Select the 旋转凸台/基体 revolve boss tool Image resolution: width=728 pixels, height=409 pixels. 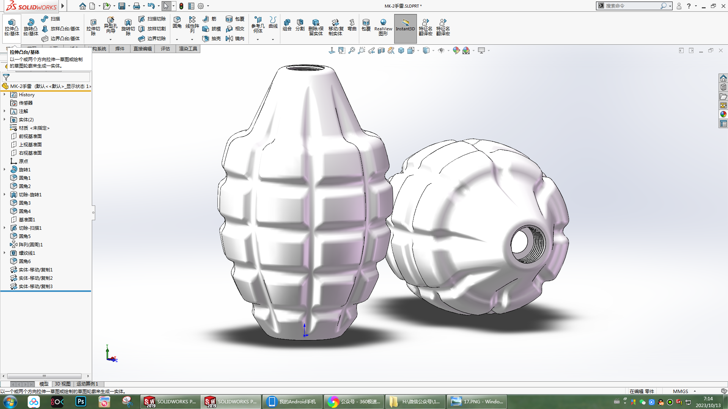pos(31,27)
